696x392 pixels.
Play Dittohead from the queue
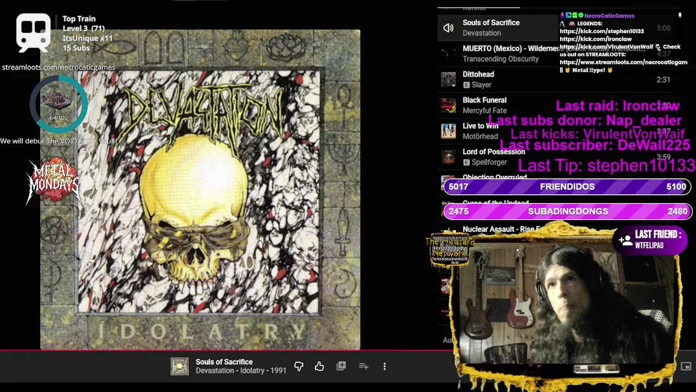pos(478,75)
